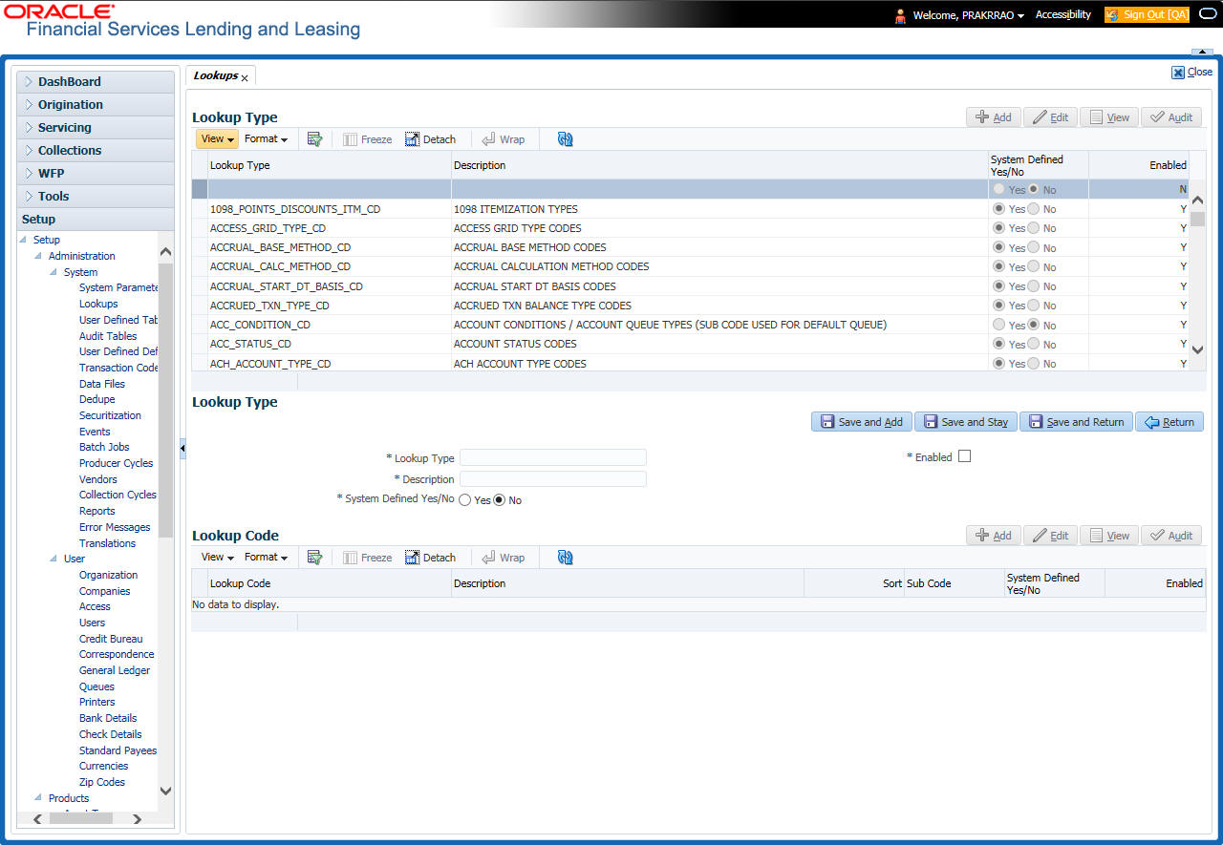Image resolution: width=1223 pixels, height=845 pixels.
Task: Detach the Lookup Code table
Action: [x=430, y=558]
